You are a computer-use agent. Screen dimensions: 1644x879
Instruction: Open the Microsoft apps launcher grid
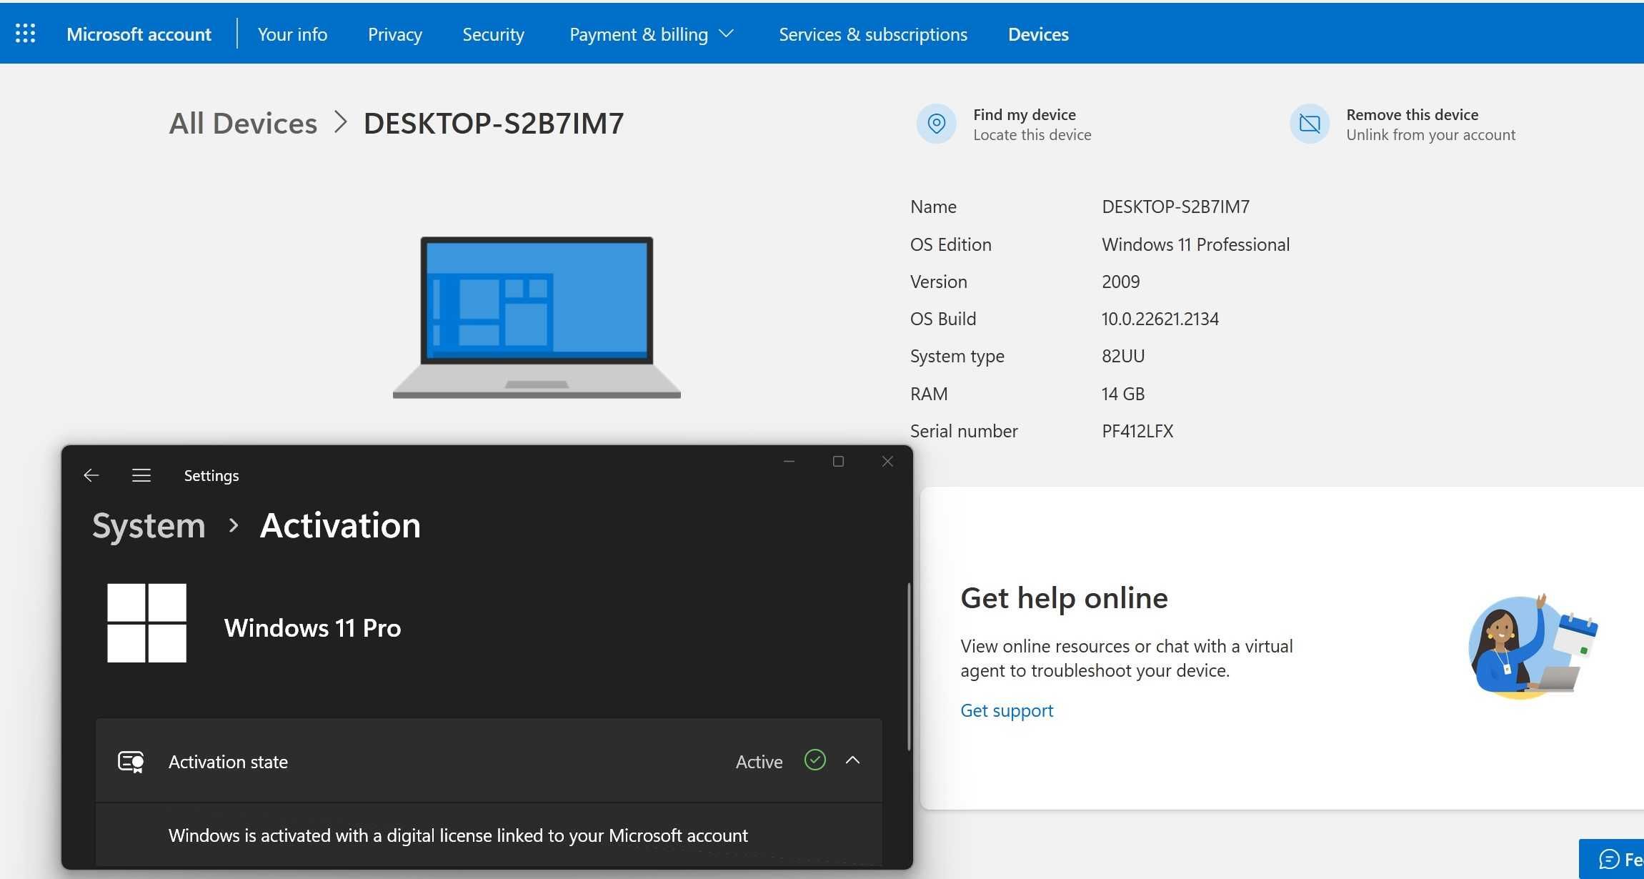click(x=25, y=34)
